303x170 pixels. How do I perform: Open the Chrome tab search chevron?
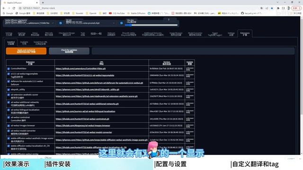click(x=277, y=2)
